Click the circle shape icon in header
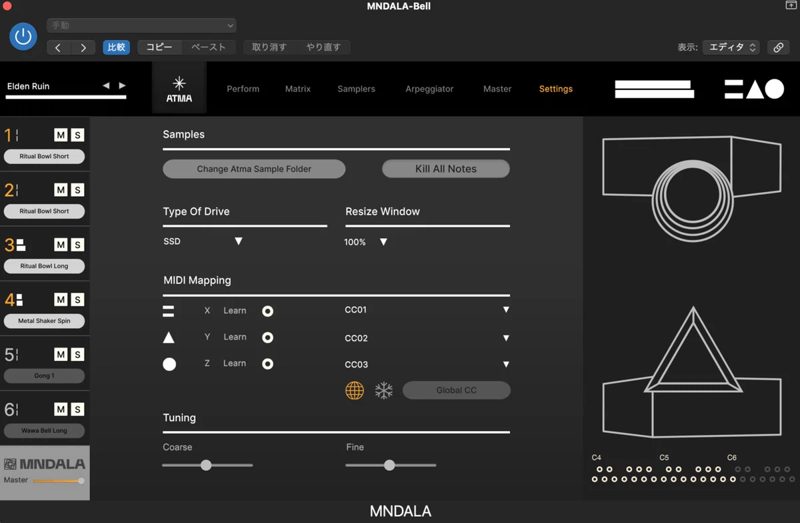 point(775,89)
